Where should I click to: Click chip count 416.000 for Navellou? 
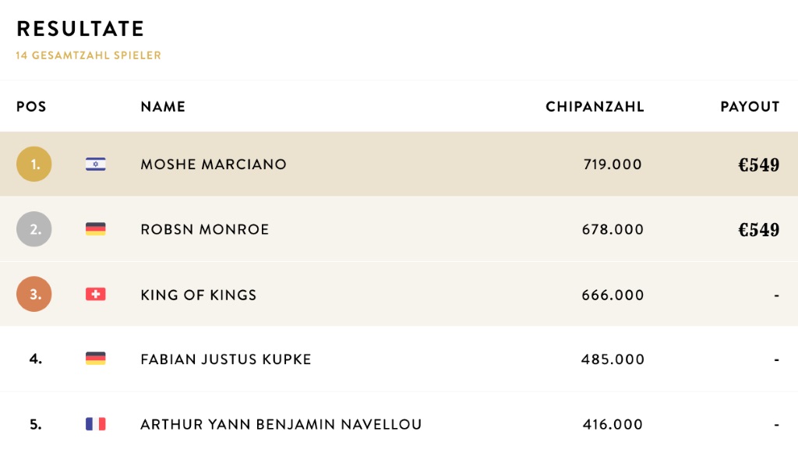tap(613, 424)
